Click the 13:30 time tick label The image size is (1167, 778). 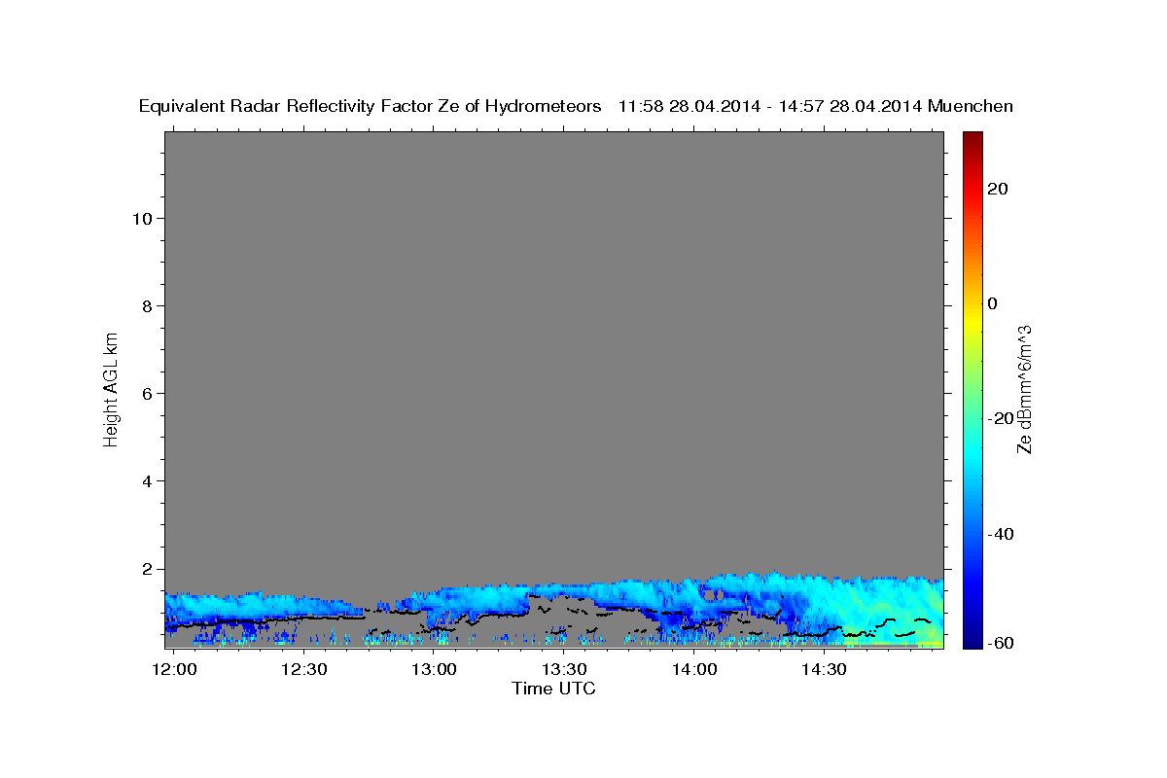coord(564,670)
